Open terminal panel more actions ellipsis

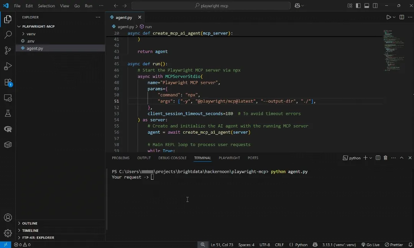point(393,158)
